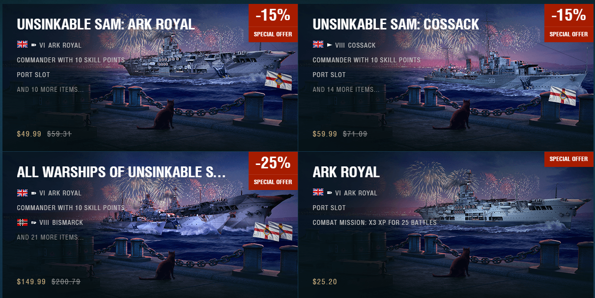Click the $25.20 price for Ark Royal

[x=325, y=282]
